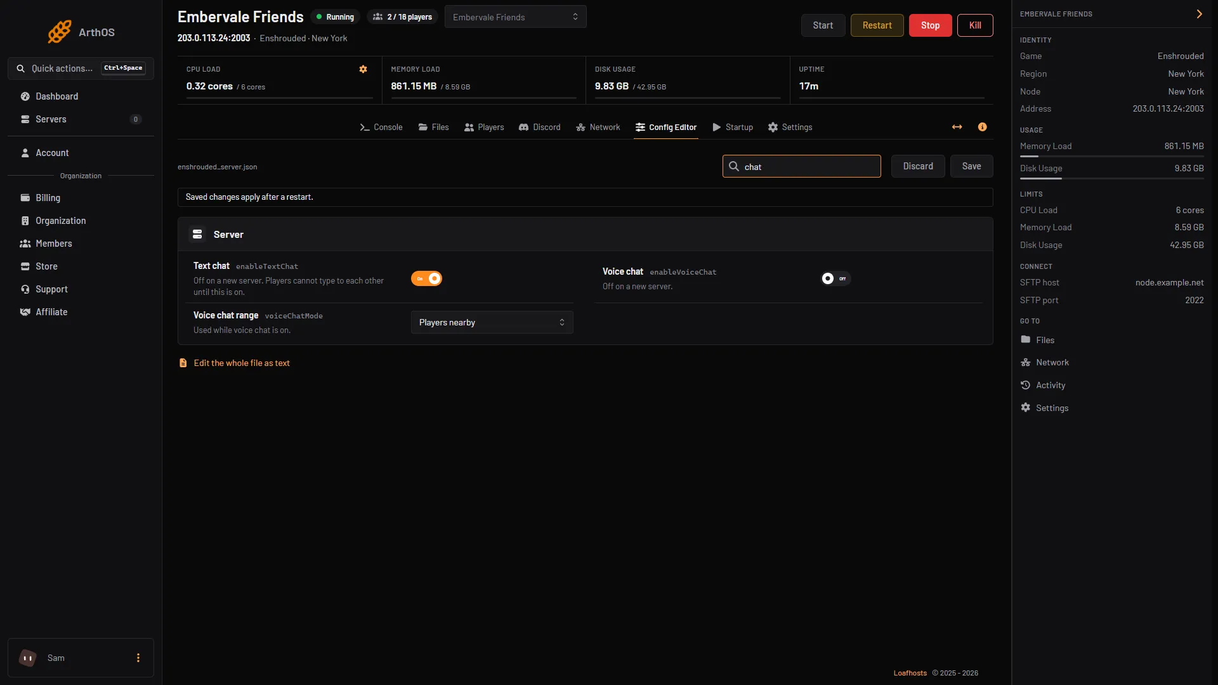This screenshot has height=685, width=1218.
Task: Click the SFTP port value 2022
Action: click(x=1194, y=300)
